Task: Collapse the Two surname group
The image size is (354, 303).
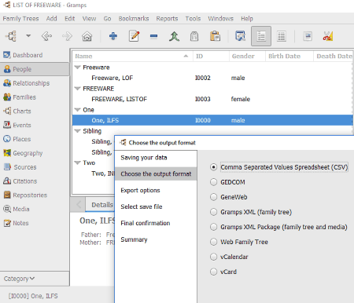Action: coord(77,162)
